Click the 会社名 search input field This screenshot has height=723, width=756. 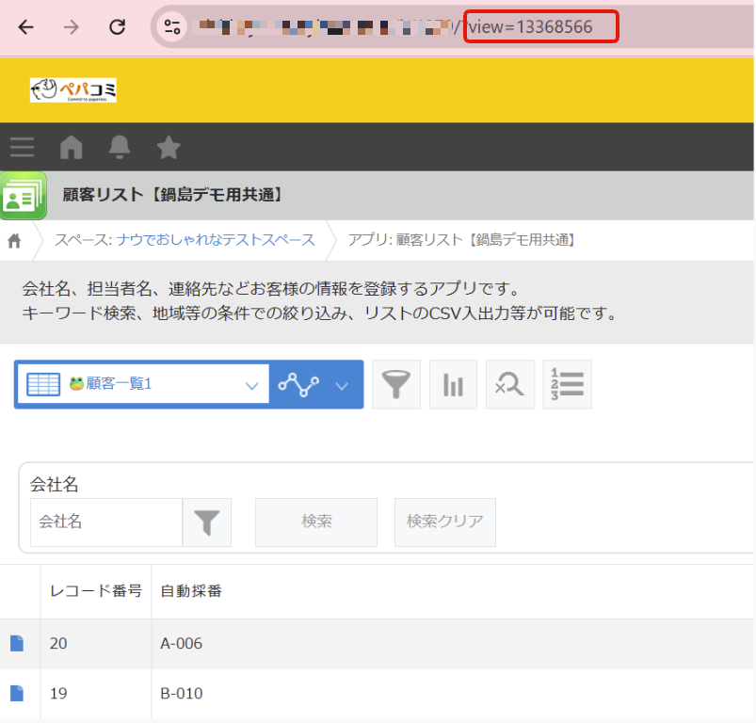tap(106, 522)
